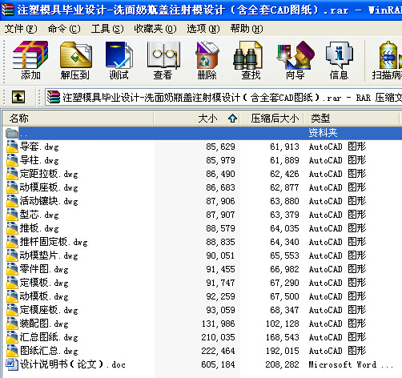
Task: Select the file 动模板.dwg
Action: [44, 296]
